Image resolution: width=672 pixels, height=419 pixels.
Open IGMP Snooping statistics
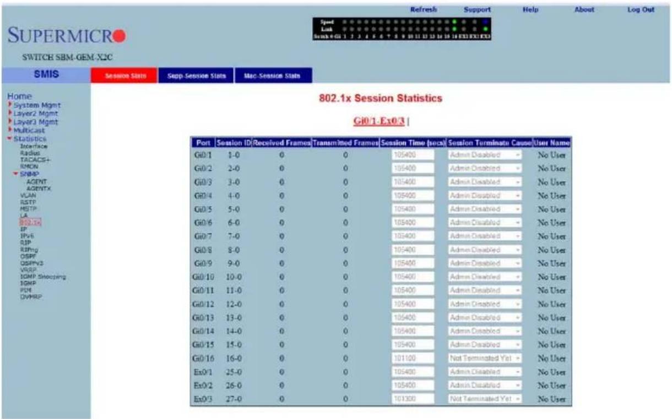pyautogui.click(x=42, y=276)
